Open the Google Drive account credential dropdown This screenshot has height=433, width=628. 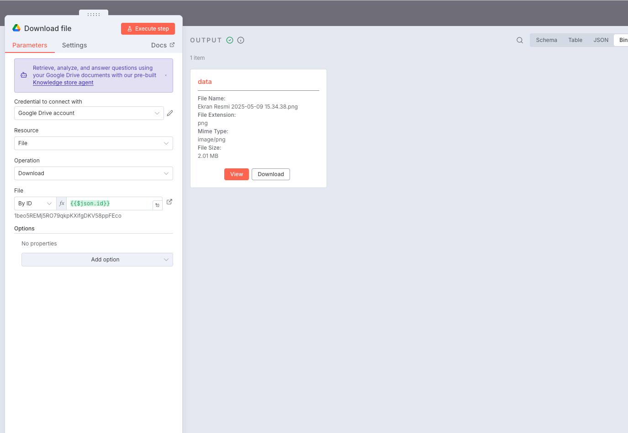pos(89,113)
